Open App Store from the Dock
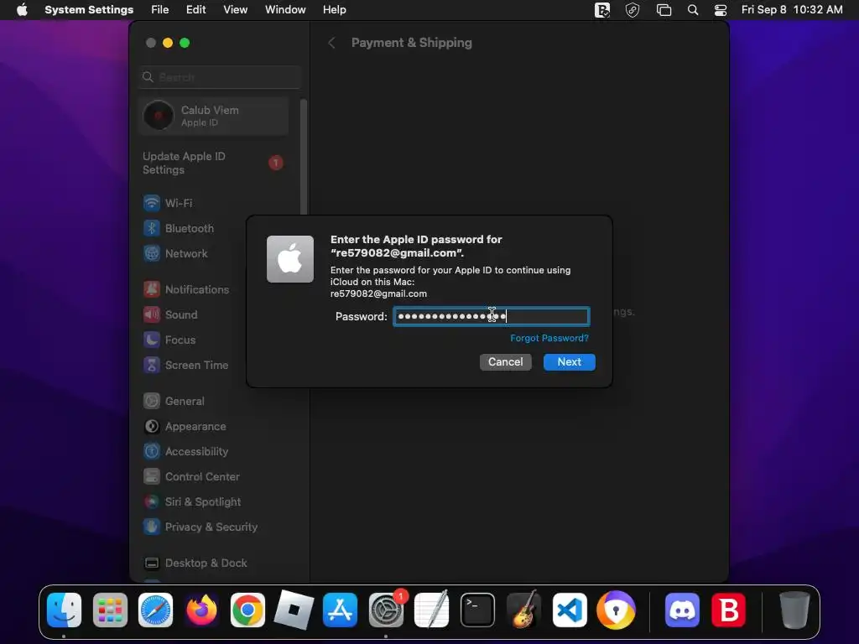This screenshot has height=644, width=859. (340, 610)
